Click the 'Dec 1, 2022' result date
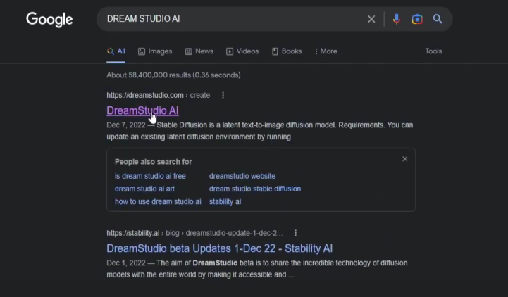Screen dimensions: 508x297 [126, 263]
